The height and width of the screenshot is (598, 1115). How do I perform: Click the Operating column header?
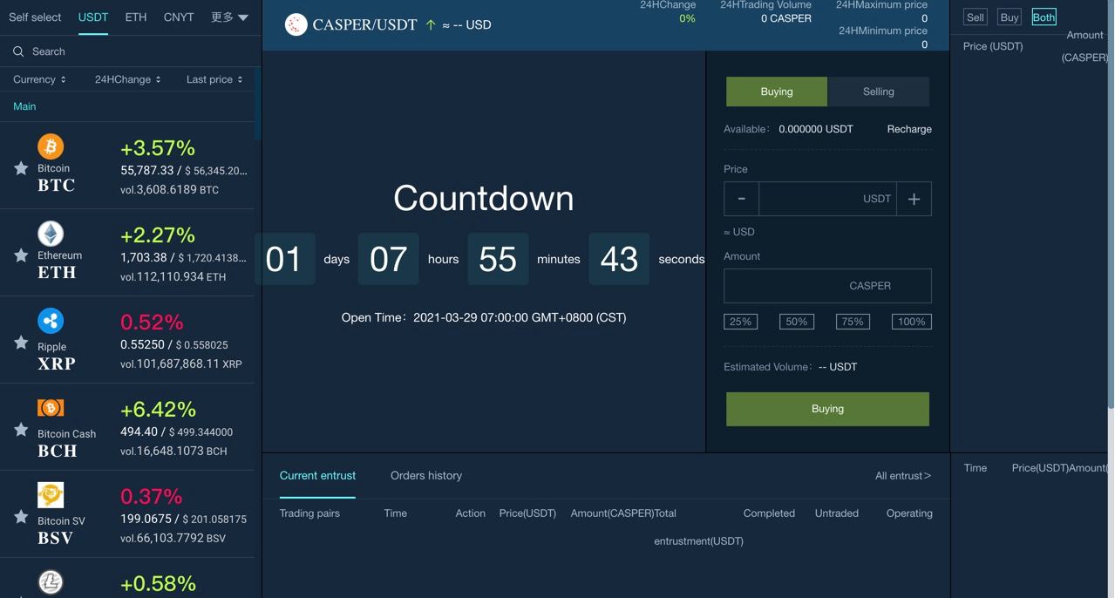coord(909,513)
